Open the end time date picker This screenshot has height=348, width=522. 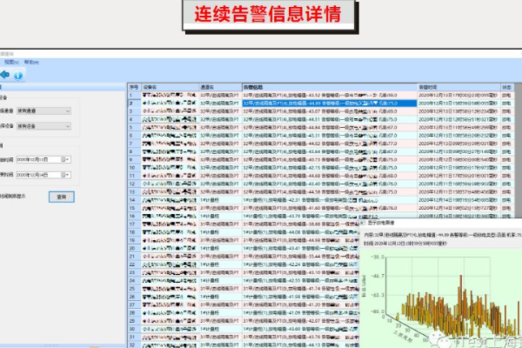point(68,174)
